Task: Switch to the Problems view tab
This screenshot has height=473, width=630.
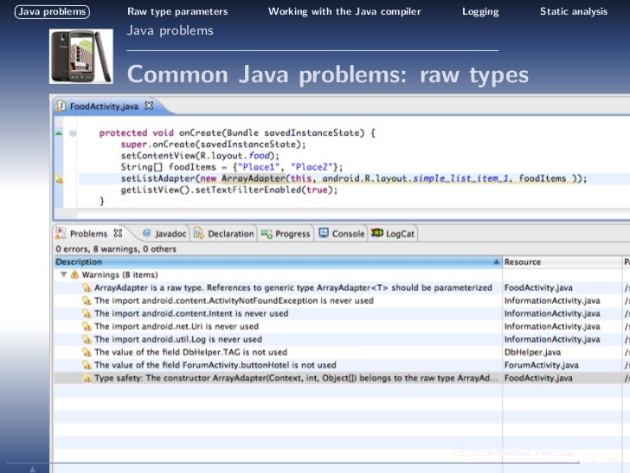Action: (88, 234)
